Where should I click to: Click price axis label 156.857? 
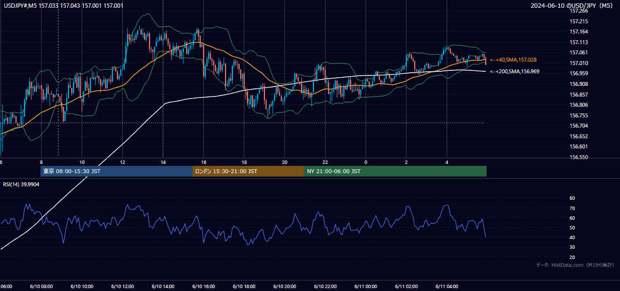point(579,95)
